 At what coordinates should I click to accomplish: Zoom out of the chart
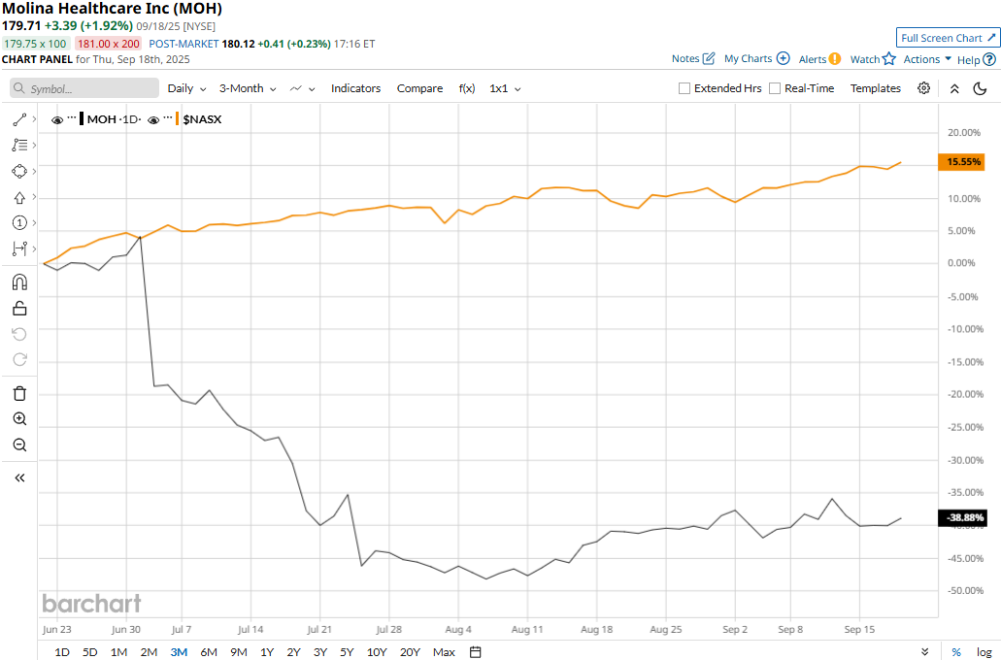pos(19,445)
